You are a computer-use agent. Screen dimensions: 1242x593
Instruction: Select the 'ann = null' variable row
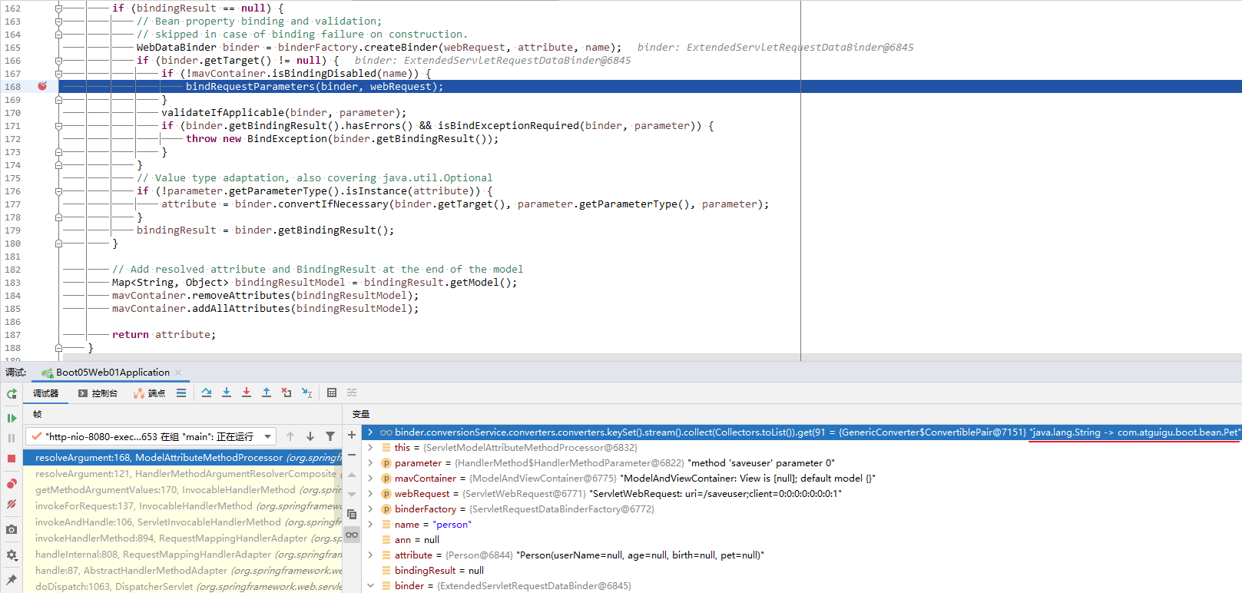802,540
